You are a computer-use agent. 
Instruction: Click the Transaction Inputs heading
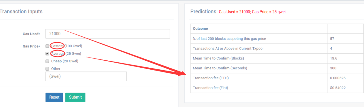[21, 11]
